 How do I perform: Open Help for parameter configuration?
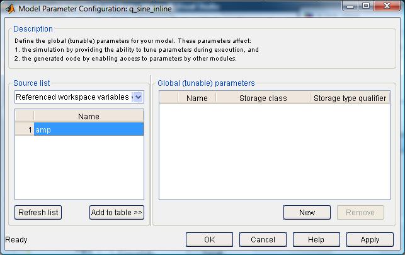[316, 239]
